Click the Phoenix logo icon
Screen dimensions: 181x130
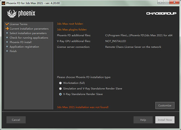click(12, 14)
